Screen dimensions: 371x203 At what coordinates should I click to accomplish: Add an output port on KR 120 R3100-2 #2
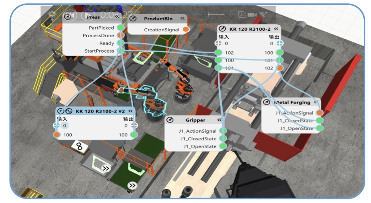click(134, 125)
